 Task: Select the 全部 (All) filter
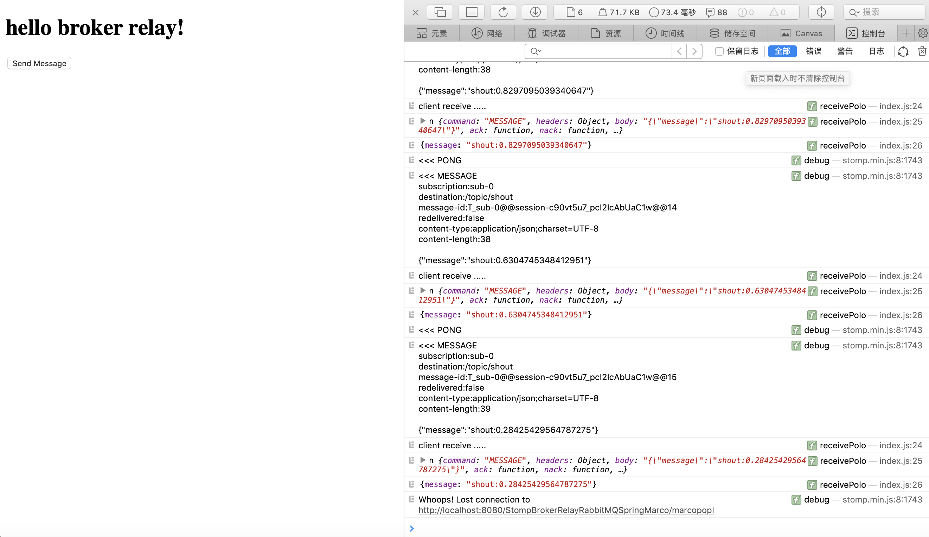[x=782, y=51]
